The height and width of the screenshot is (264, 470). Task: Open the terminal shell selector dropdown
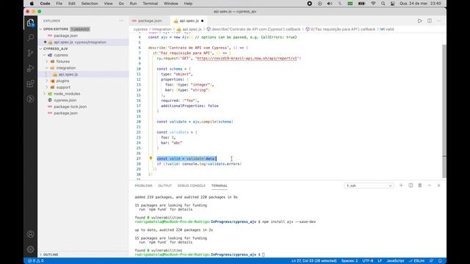(369, 186)
